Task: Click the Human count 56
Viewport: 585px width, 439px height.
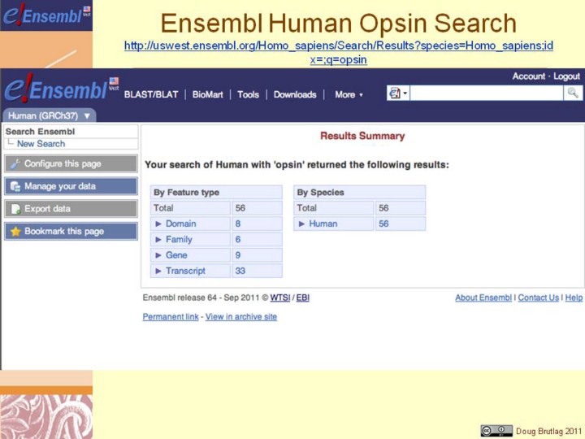Action: (x=383, y=224)
